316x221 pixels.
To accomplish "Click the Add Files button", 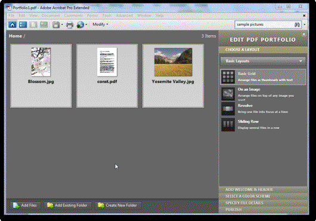I will (x=25, y=205).
